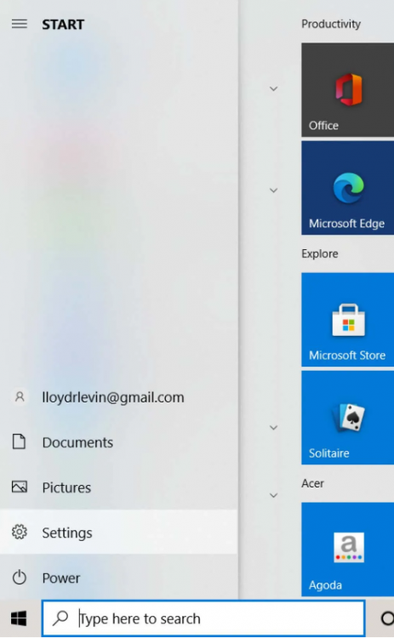The height and width of the screenshot is (638, 394).
Task: Click the Cortana circle on taskbar
Action: pos(387,618)
